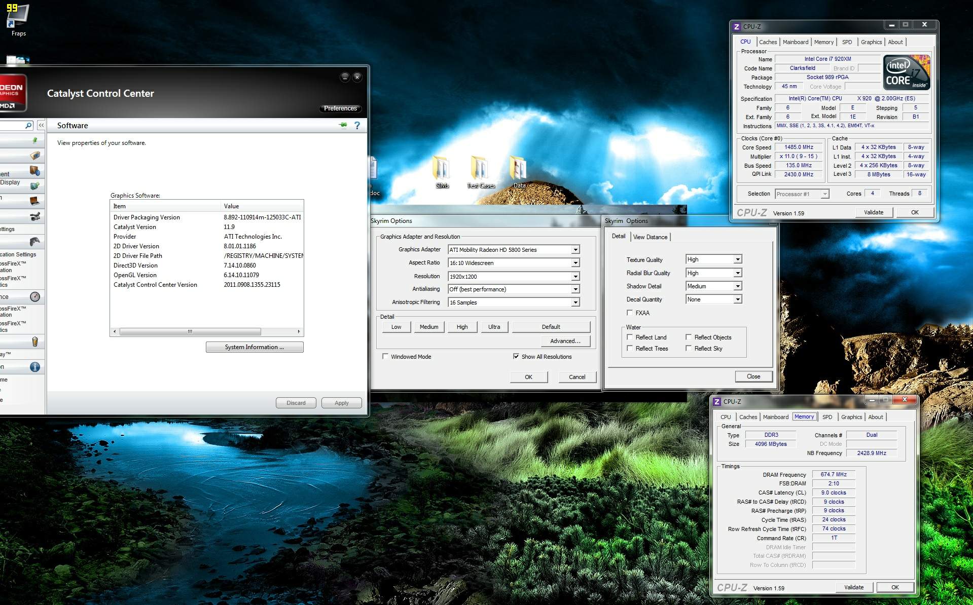973x605 pixels.
Task: Open the Gaming gamepad icon in Catalyst sidebar
Action: (35, 241)
